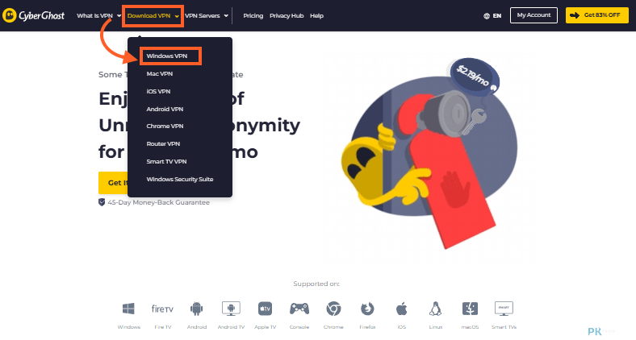Select Windows VPN from the menu
This screenshot has height=340, width=636.
(x=167, y=56)
